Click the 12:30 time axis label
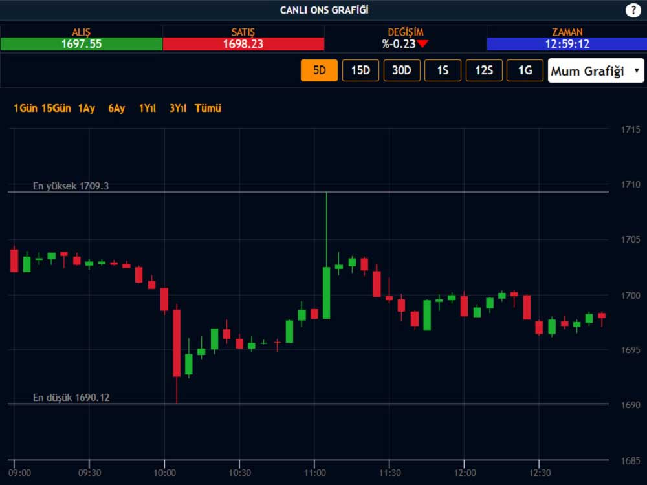The width and height of the screenshot is (647, 485). 540,473
